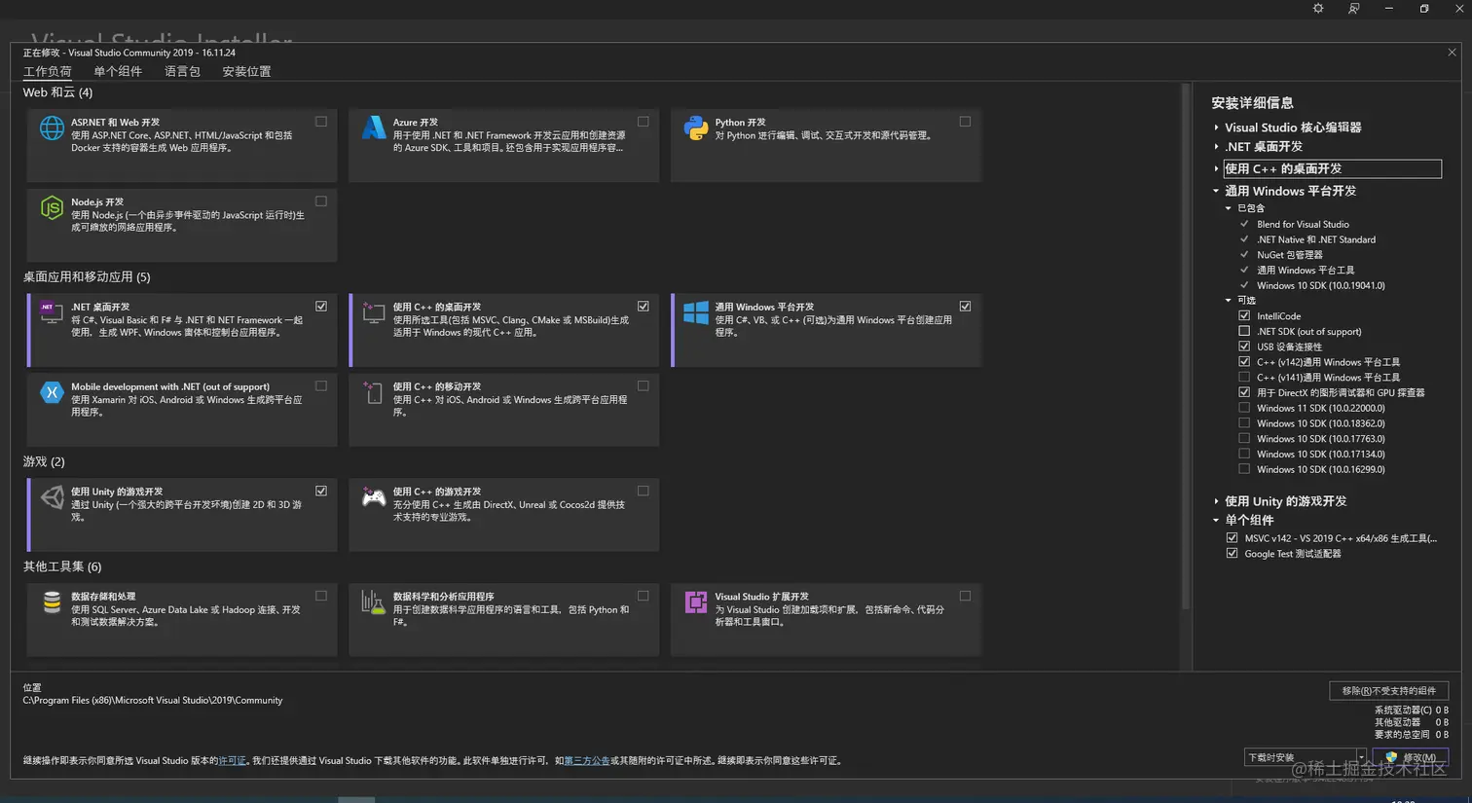1472x803 pixels.
Task: Collapse the 已包含 included list
Action: pos(1229,208)
